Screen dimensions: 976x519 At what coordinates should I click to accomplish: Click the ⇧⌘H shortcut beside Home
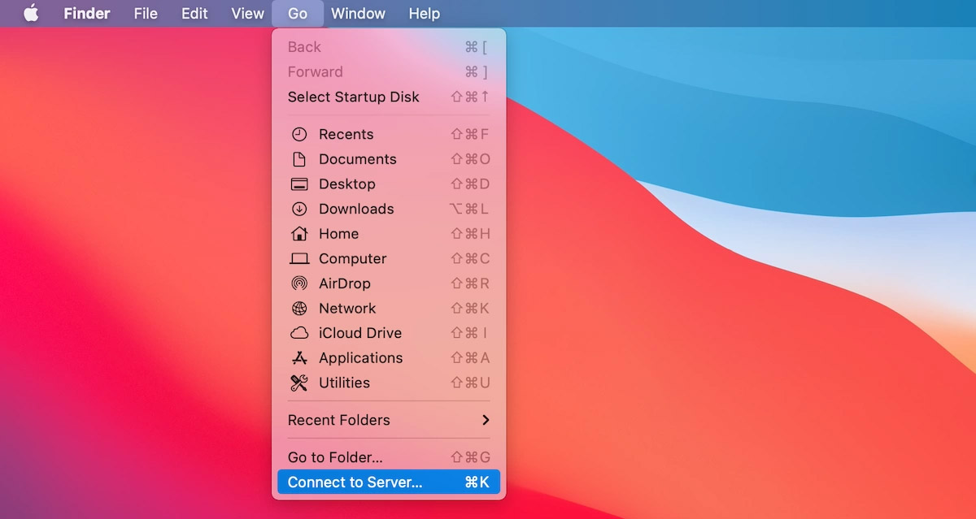pos(470,234)
